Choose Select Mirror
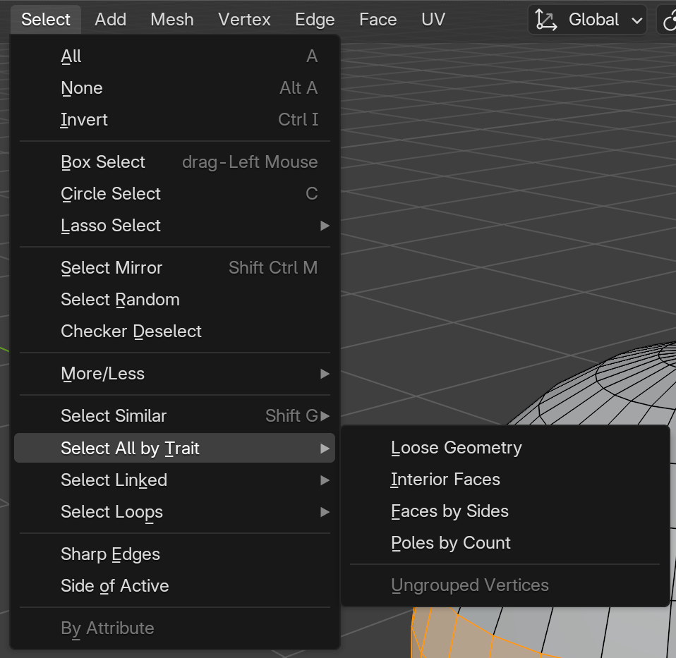676x658 pixels. click(174, 267)
